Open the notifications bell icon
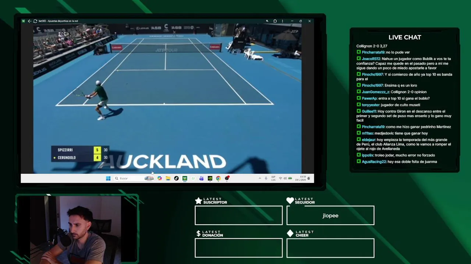471x264 pixels. tap(309, 178)
